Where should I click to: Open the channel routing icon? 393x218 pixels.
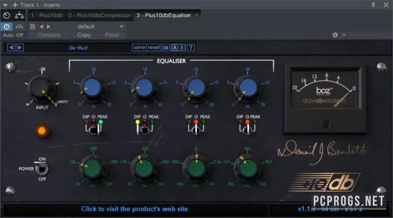(19, 16)
